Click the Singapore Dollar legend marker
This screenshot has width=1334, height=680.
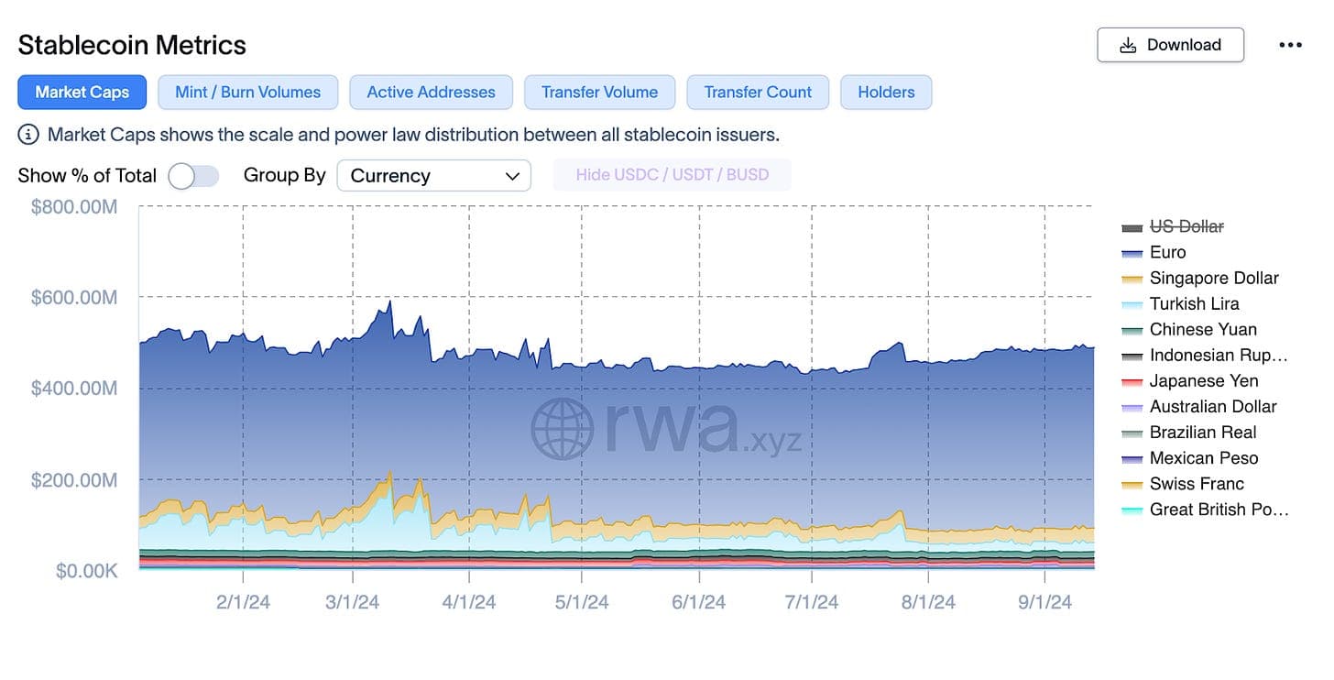click(1132, 279)
